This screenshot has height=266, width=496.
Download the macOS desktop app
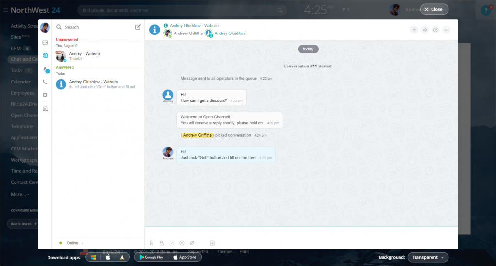click(x=108, y=257)
